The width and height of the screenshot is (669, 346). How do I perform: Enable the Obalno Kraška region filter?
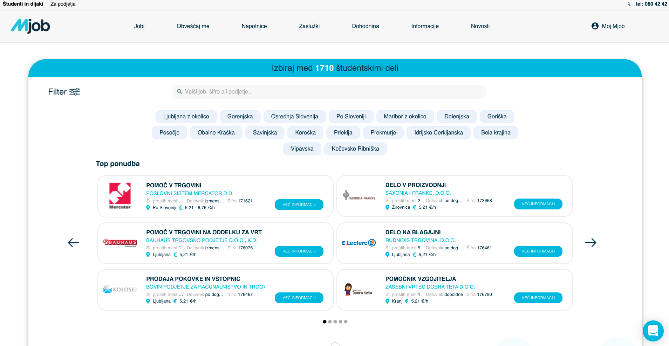[216, 133]
